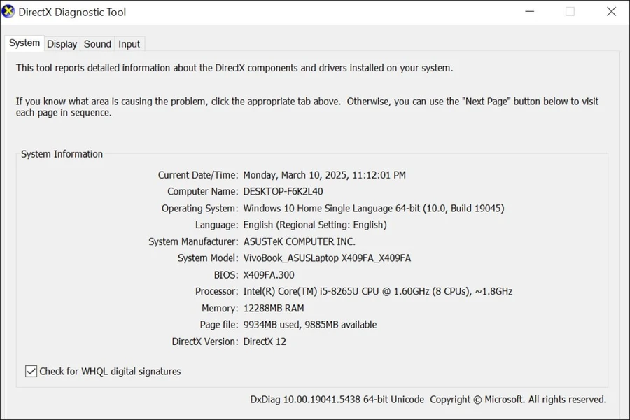Switch to the System tab
The height and width of the screenshot is (420, 630).
[24, 43]
